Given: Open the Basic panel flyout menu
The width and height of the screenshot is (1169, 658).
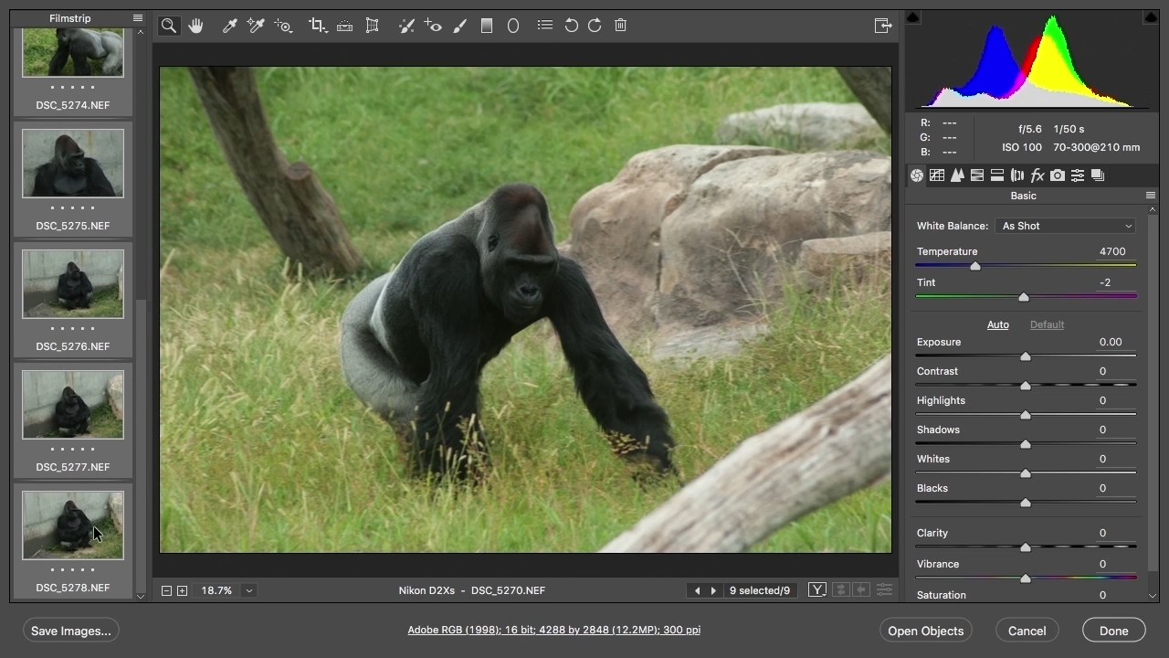Looking at the screenshot, I should pos(1151,196).
